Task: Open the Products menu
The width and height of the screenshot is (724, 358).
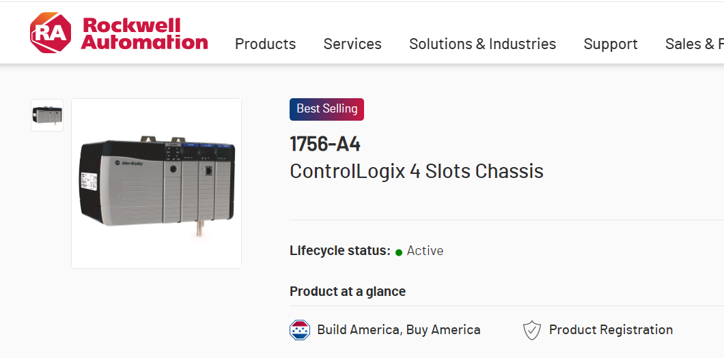Action: point(265,44)
